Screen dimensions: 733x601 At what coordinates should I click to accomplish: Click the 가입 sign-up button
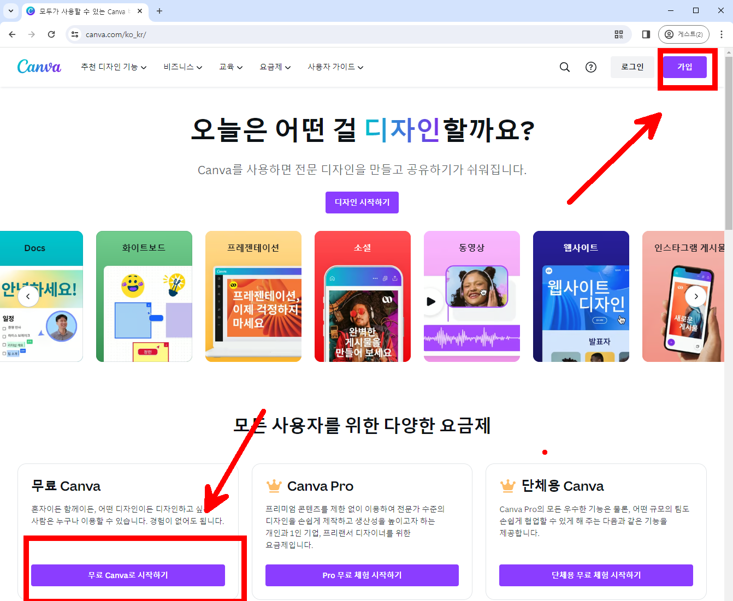coord(685,67)
